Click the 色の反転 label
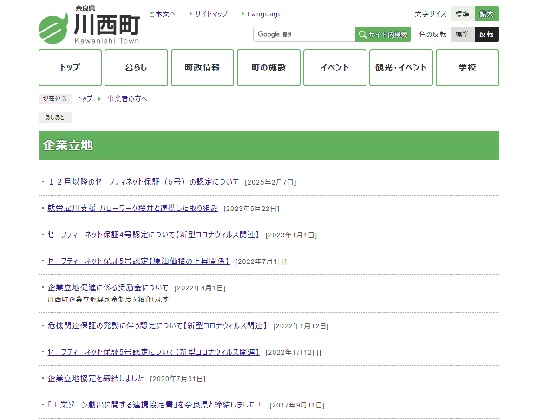Screen dimensions: 543x420 click(x=433, y=34)
